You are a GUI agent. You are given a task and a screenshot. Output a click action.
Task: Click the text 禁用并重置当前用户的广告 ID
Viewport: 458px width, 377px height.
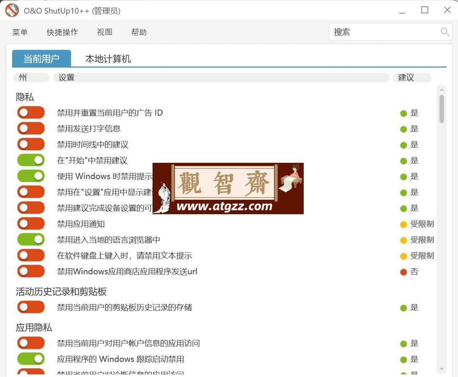click(110, 113)
